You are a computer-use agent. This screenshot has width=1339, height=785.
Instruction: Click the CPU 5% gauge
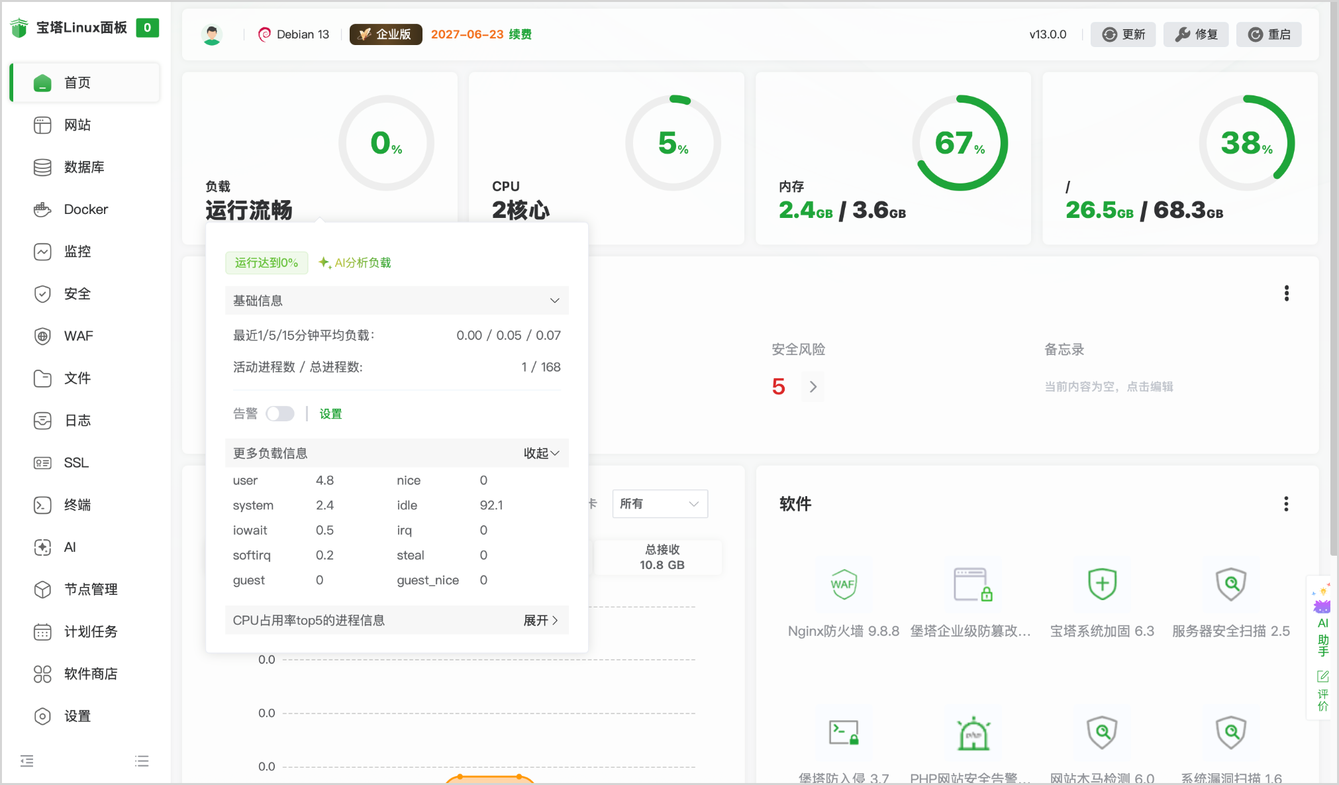pyautogui.click(x=673, y=143)
